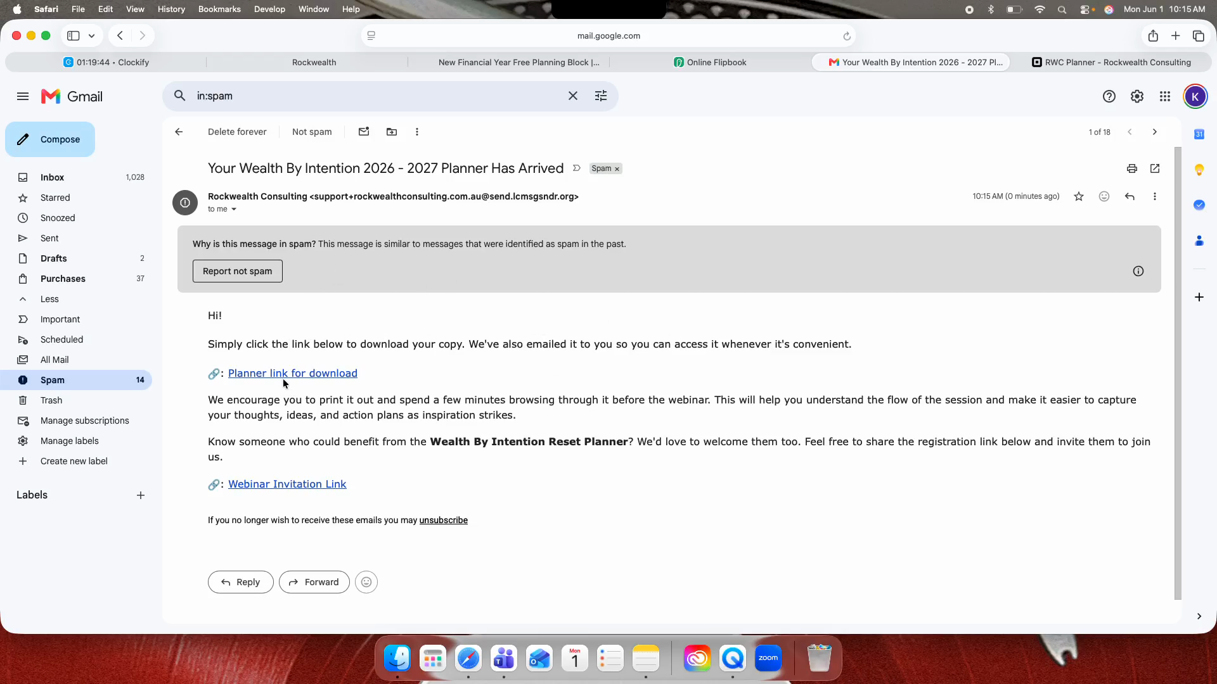Clear the in:spam search with X

572,96
